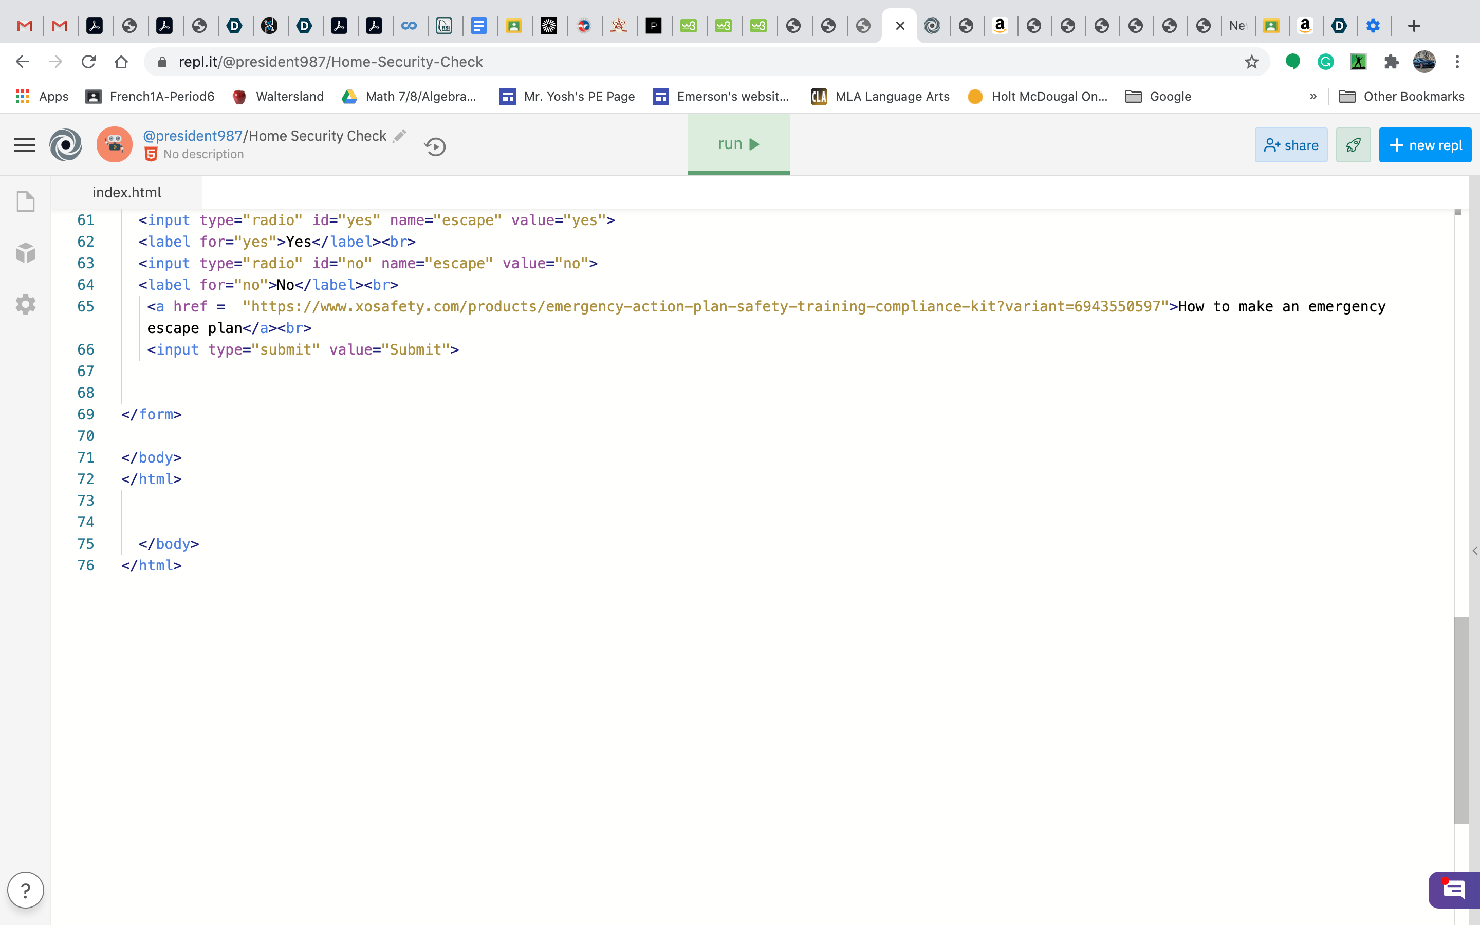Click the help question mark button
The height and width of the screenshot is (925, 1480).
click(x=26, y=890)
